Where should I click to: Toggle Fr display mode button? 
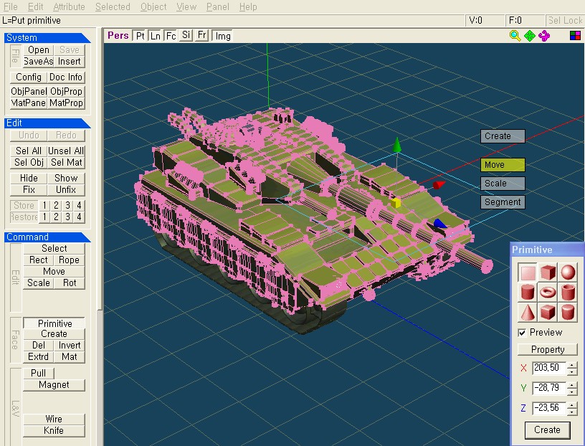pos(202,35)
